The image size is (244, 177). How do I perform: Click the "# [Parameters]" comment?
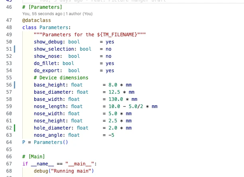(42, 7)
